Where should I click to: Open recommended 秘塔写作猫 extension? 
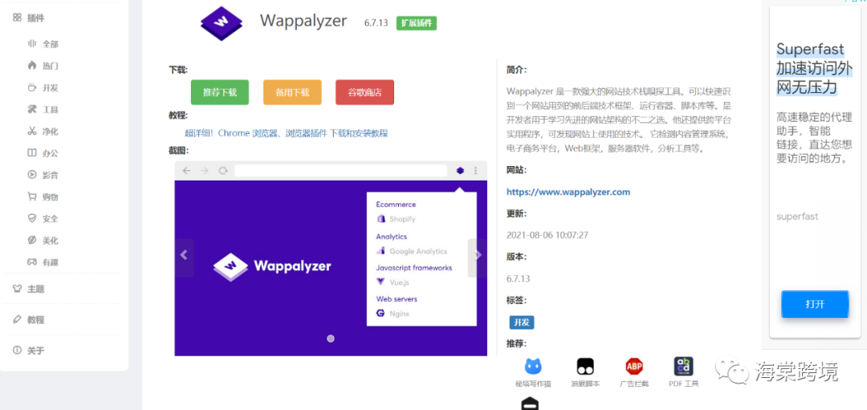533,371
